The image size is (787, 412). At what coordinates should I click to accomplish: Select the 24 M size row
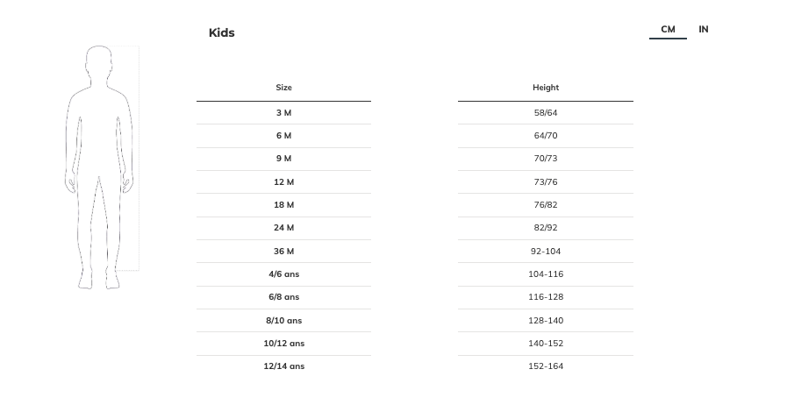[283, 228]
